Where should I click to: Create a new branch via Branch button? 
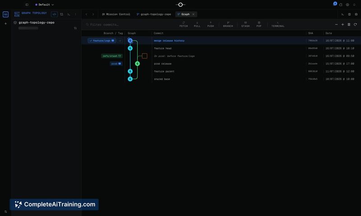pyautogui.click(x=228, y=24)
